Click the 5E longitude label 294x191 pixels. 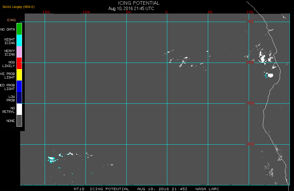[x=210, y=12]
